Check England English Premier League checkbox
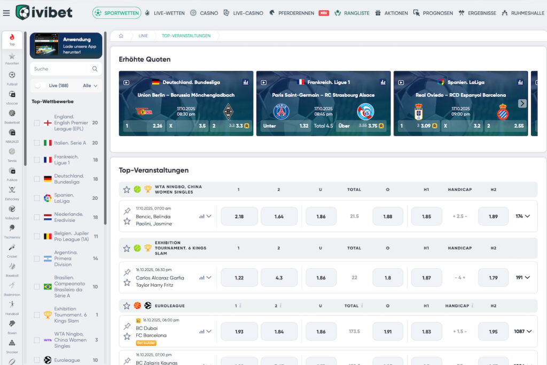Screen dimensions: 547x365 click(37, 123)
